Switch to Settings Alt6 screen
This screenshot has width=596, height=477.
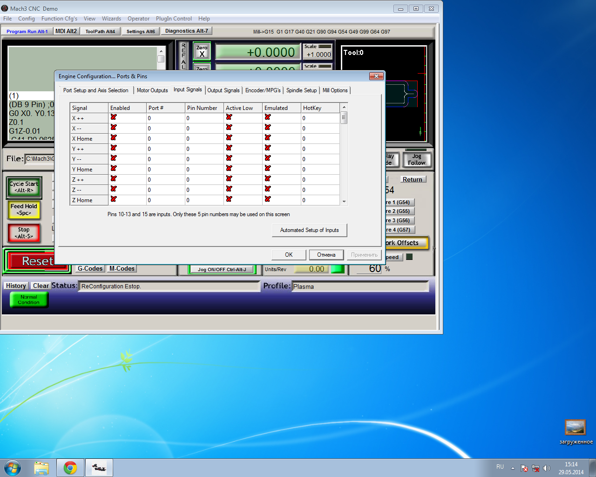click(141, 31)
